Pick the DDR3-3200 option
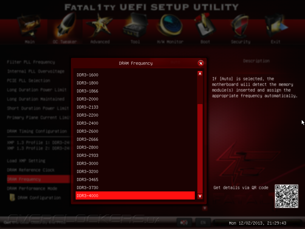Screen dimensions: 305x229 coord(135,171)
